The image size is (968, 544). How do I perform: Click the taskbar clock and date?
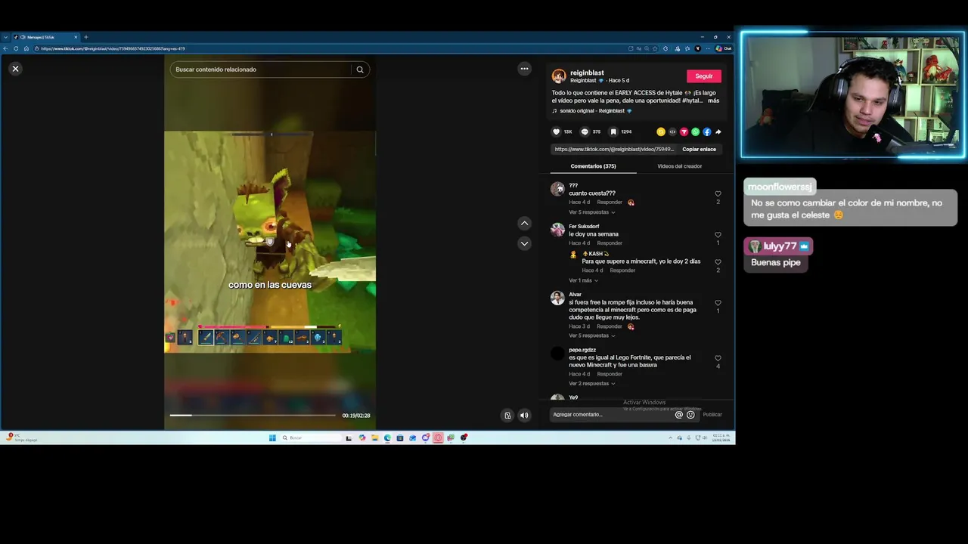click(x=721, y=437)
